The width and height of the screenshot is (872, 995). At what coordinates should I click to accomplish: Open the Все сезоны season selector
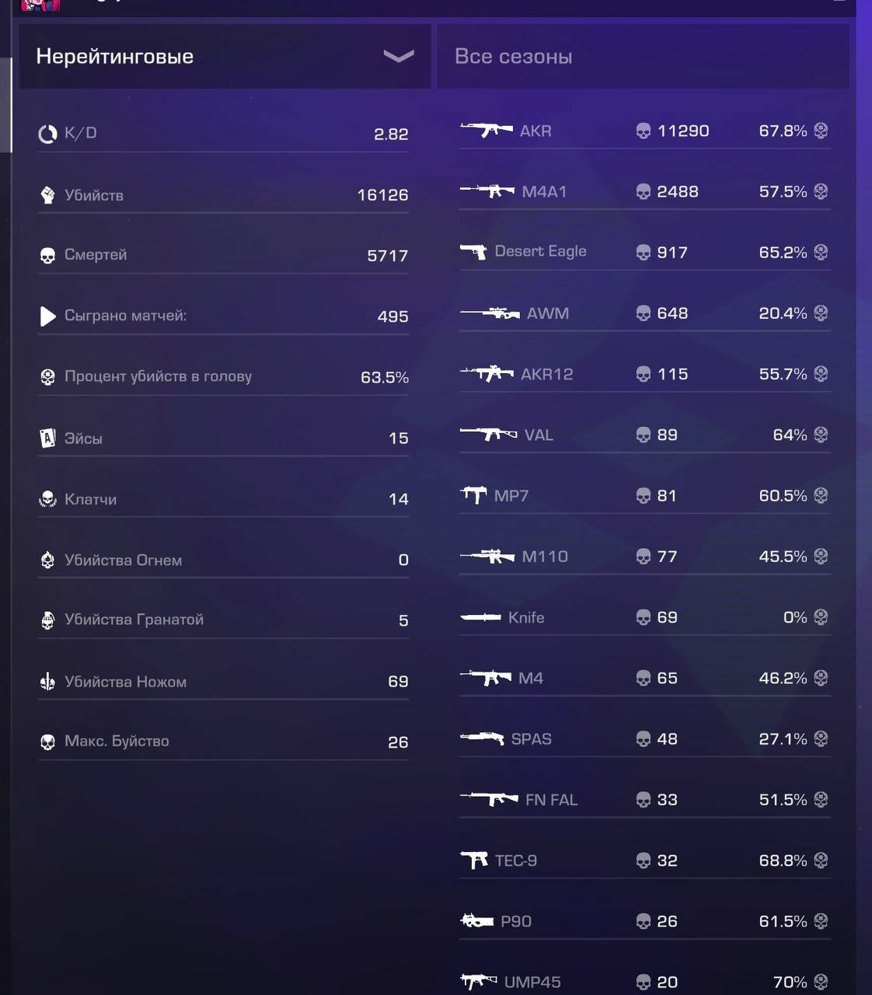point(643,56)
